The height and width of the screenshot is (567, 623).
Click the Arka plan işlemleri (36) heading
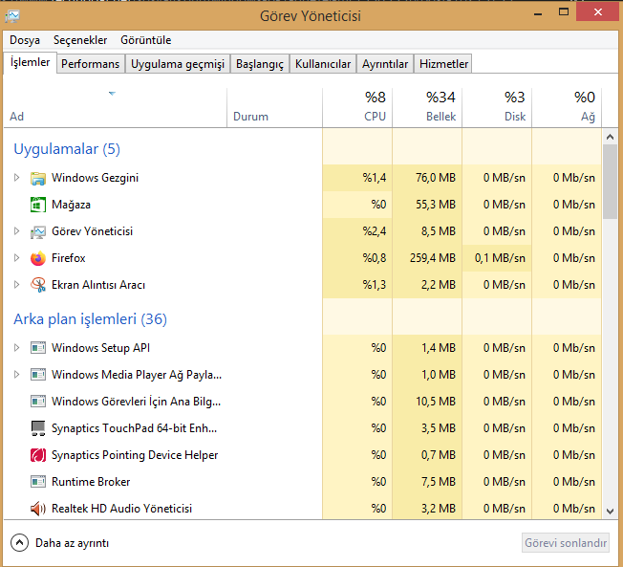90,319
